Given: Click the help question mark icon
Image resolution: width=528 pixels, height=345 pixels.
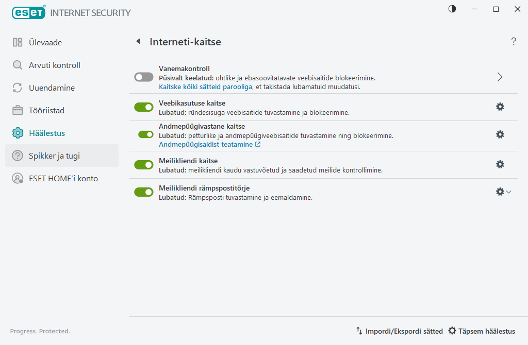Looking at the screenshot, I should (514, 42).
